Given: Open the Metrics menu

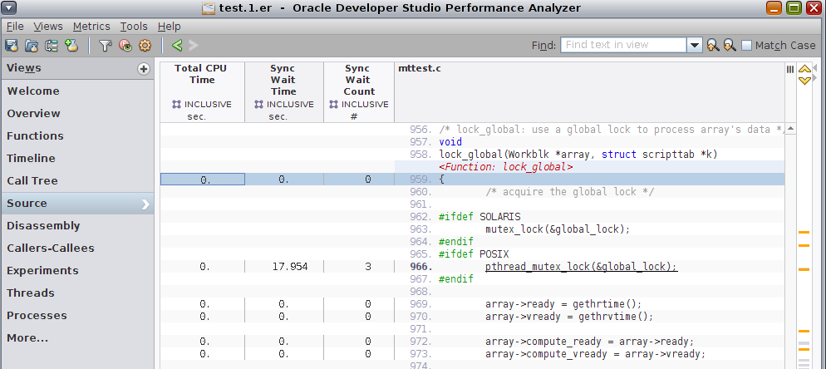Looking at the screenshot, I should pyautogui.click(x=91, y=27).
